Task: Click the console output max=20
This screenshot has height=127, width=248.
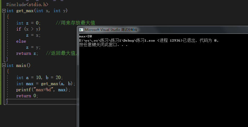Action: [85, 36]
